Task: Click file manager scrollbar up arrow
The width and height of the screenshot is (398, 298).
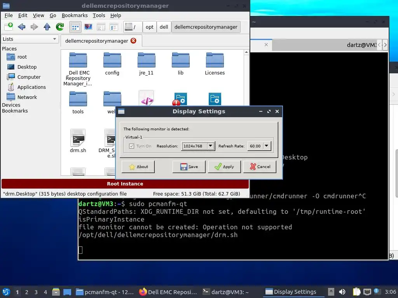Action: point(246,52)
